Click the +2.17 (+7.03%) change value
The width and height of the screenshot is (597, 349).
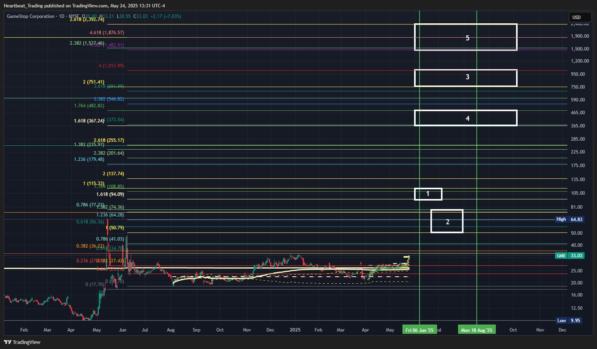tap(166, 16)
